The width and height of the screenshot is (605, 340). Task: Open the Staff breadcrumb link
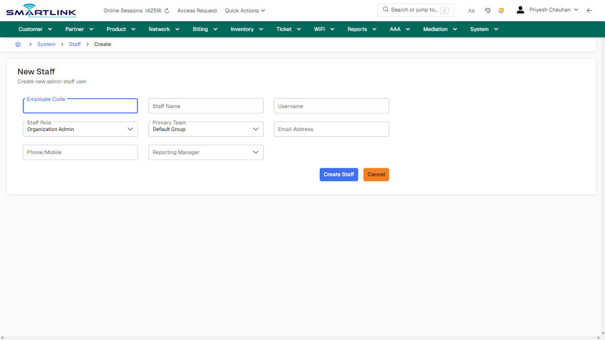(74, 44)
